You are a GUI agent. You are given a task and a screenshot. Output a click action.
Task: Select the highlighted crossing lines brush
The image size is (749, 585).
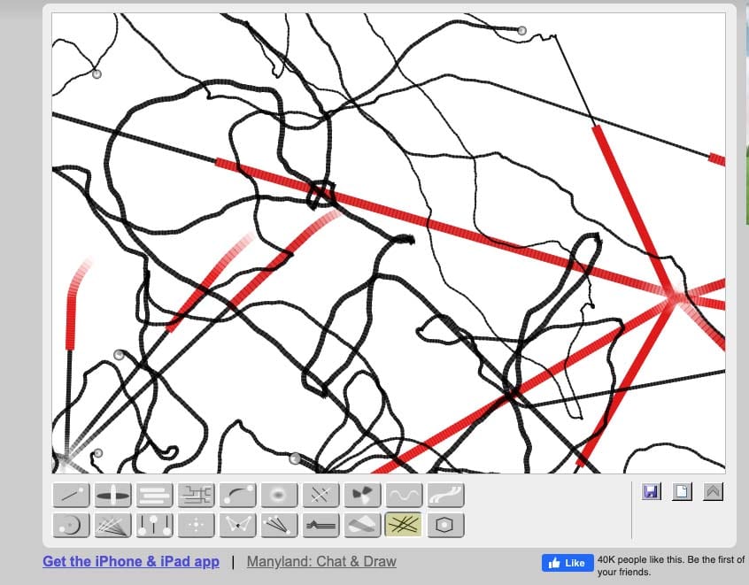point(404,526)
